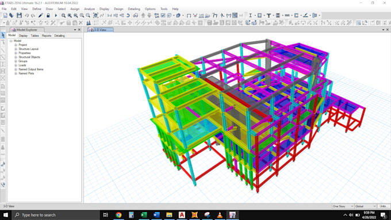The image size is (391, 220).
Task: Select the Rubber Band Zoom magnifier
Action: click(64, 16)
